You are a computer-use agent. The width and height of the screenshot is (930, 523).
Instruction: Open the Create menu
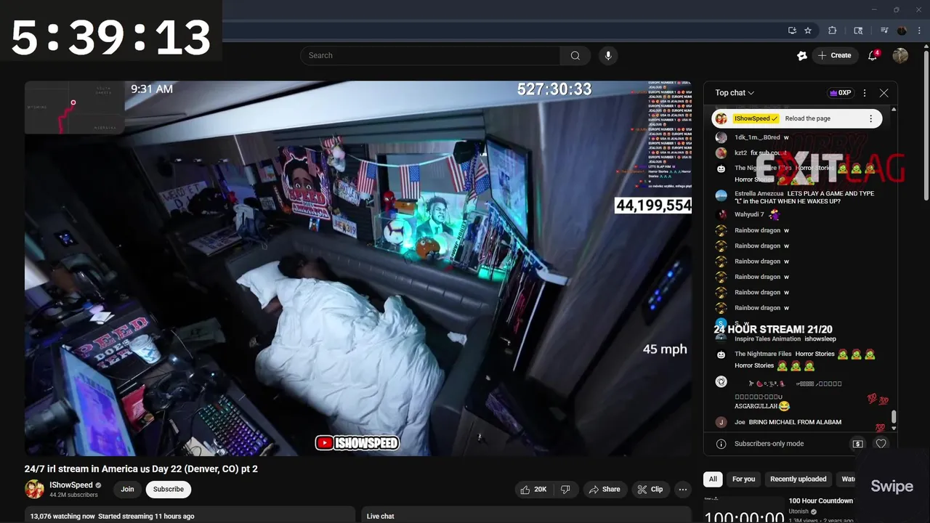[835, 55]
